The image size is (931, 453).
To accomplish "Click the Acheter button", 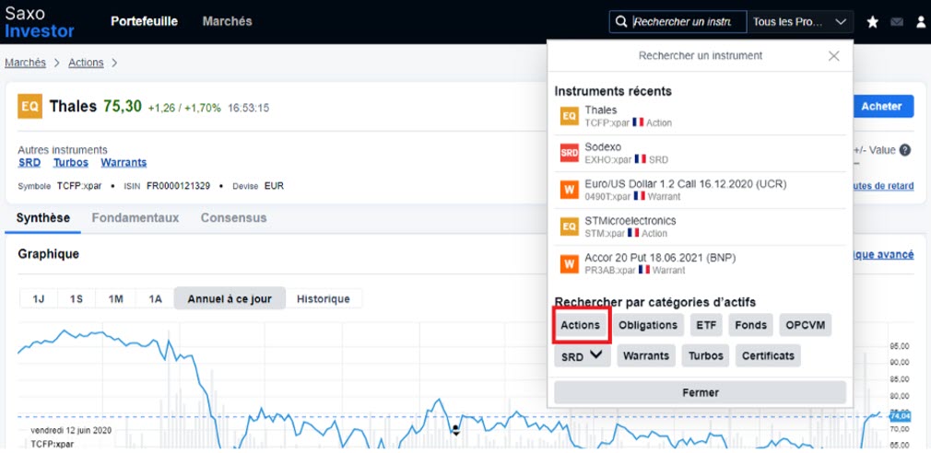I will click(882, 107).
